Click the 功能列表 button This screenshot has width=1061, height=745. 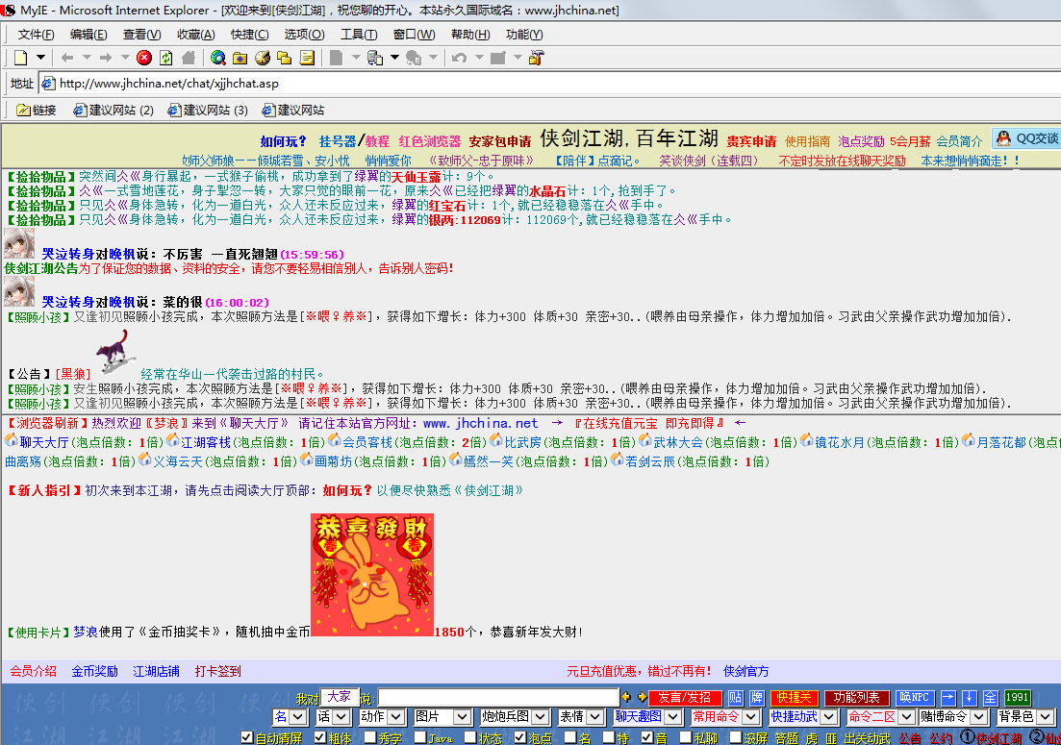coord(857,698)
